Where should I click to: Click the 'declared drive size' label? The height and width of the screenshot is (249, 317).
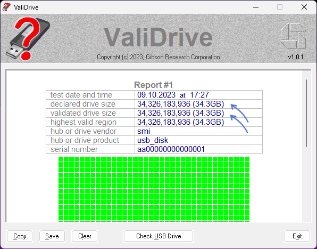[83, 104]
